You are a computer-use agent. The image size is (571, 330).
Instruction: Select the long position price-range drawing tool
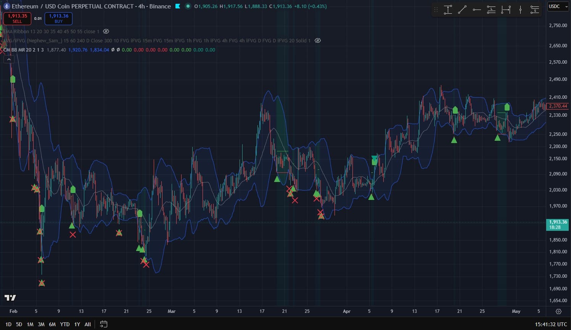tap(448, 10)
